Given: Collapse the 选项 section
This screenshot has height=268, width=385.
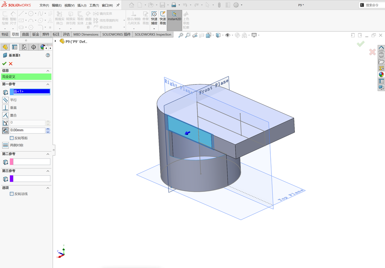Looking at the screenshot, I should (48, 188).
